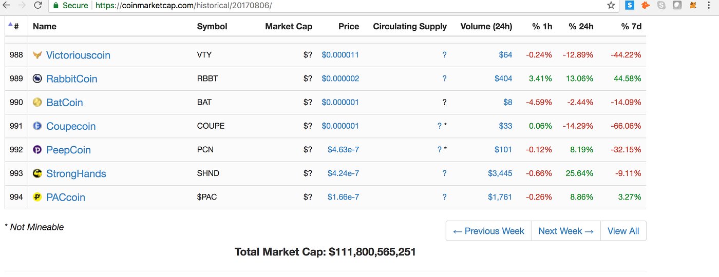719x277 pixels.
Task: Click BatCoin volume $8
Action: click(508, 102)
